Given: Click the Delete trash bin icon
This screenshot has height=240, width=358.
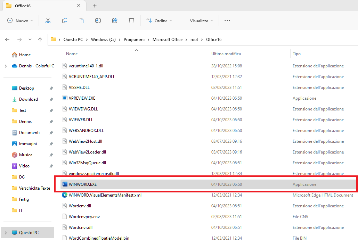Looking at the screenshot, I should click(131, 21).
